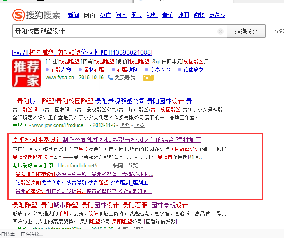Open the 贵阳雕塑_贵阳城市雕塑_贵阳园林设计 result title
The height and width of the screenshot is (238, 284).
(x=101, y=205)
